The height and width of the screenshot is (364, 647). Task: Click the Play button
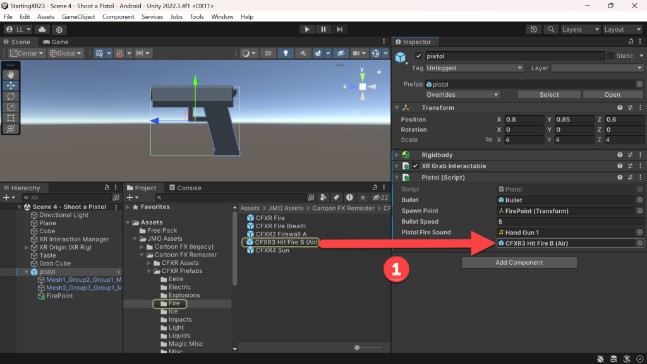pos(306,29)
